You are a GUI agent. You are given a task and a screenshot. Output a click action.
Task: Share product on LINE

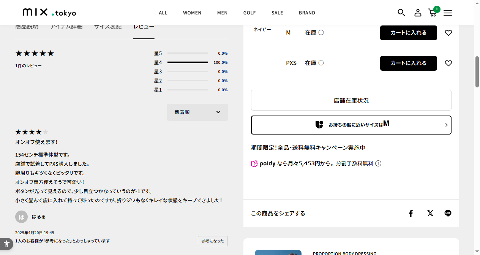coord(448,213)
